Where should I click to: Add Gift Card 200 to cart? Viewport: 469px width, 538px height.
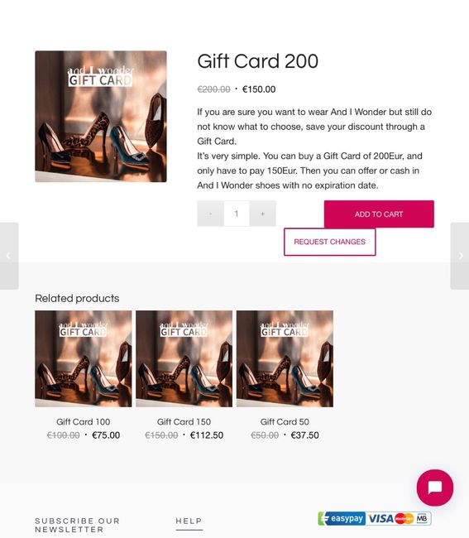[379, 214]
